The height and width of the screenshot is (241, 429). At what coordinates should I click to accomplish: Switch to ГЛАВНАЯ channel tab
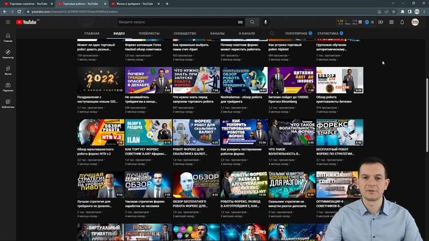click(x=92, y=33)
